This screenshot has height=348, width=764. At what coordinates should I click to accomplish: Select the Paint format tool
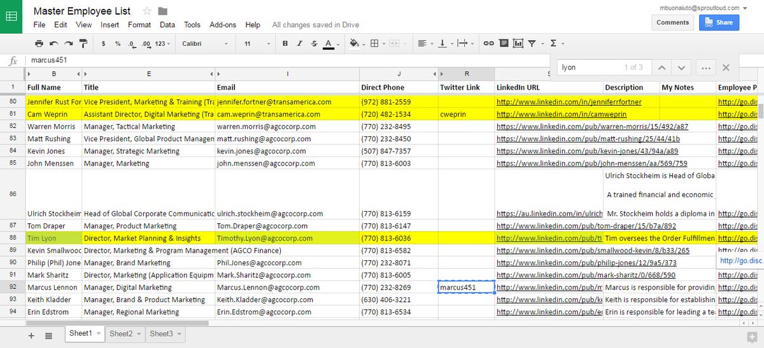click(83, 44)
